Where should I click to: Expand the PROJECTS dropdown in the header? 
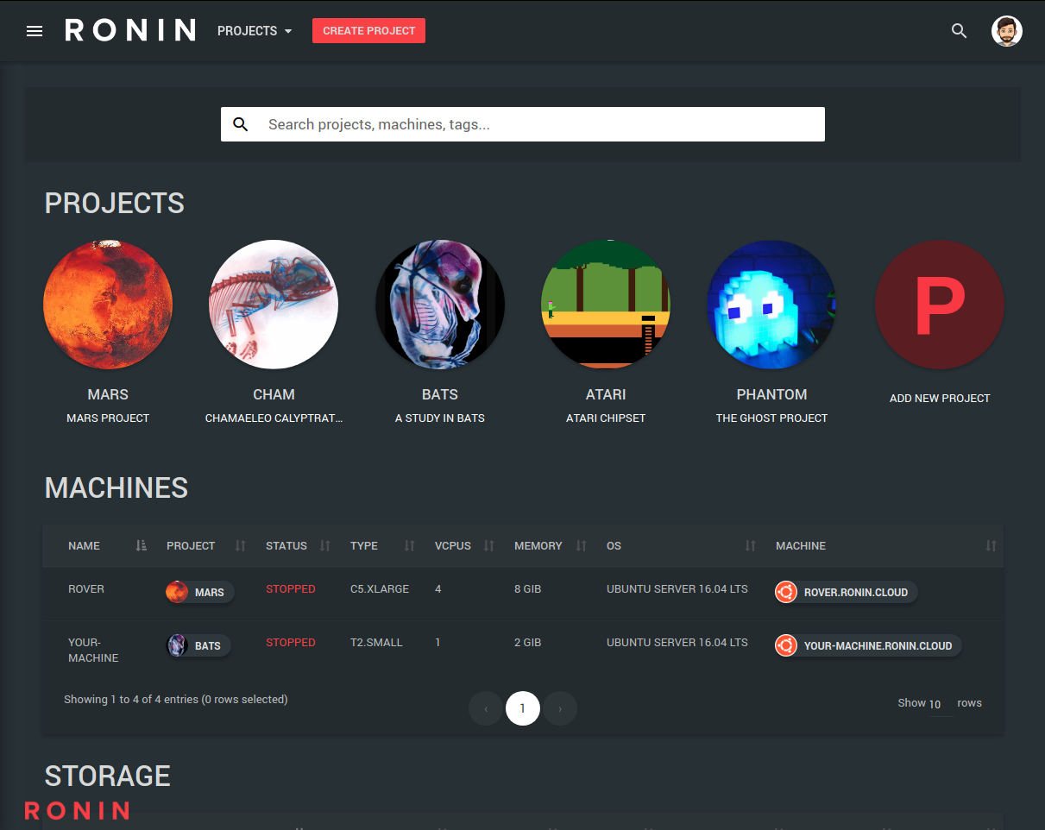click(255, 31)
